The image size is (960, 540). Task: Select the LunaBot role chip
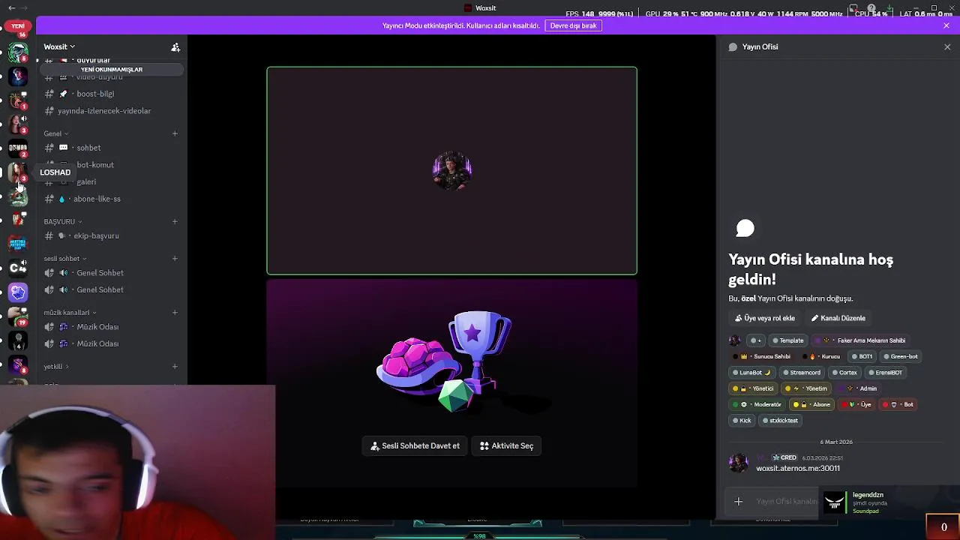[752, 373]
